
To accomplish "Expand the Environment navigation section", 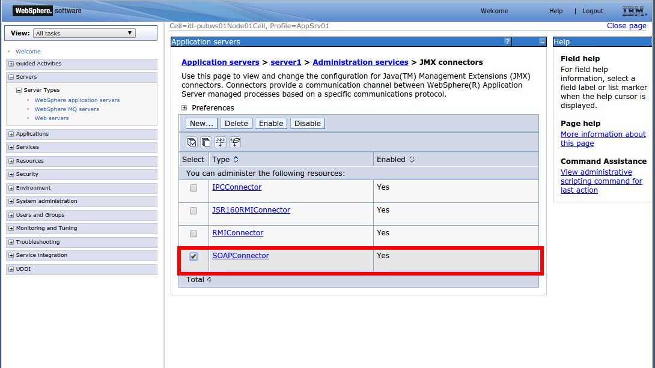I will (11, 188).
